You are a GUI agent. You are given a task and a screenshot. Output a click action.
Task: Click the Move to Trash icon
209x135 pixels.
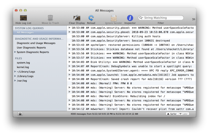click(x=50, y=18)
